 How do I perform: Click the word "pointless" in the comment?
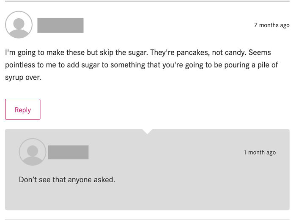21,66
